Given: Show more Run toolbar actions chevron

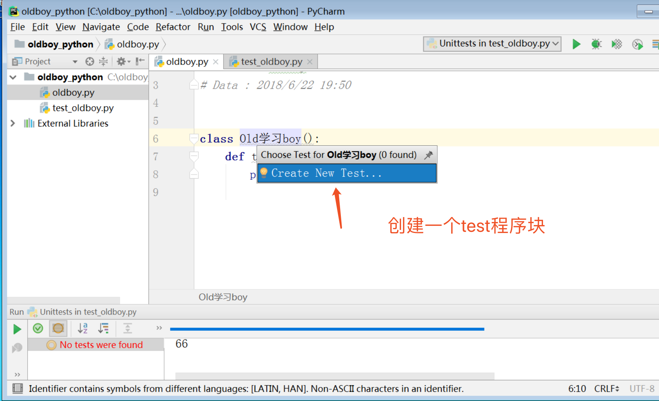Looking at the screenshot, I should pyautogui.click(x=159, y=328).
